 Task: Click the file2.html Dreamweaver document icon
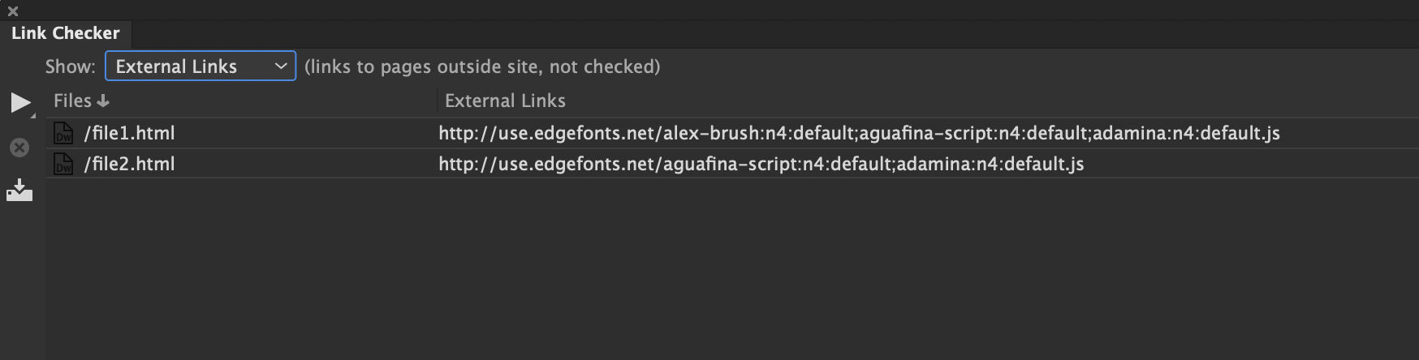pyautogui.click(x=63, y=164)
